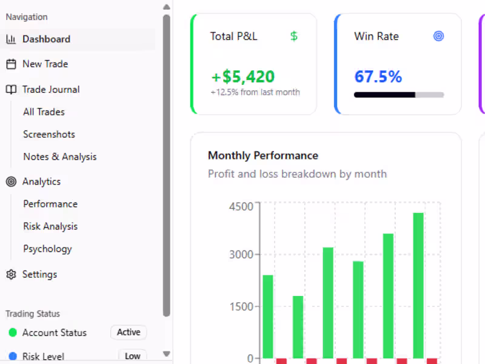Click the '+12.5% from last month' text
Image resolution: width=485 pixels, height=364 pixels.
(x=255, y=92)
